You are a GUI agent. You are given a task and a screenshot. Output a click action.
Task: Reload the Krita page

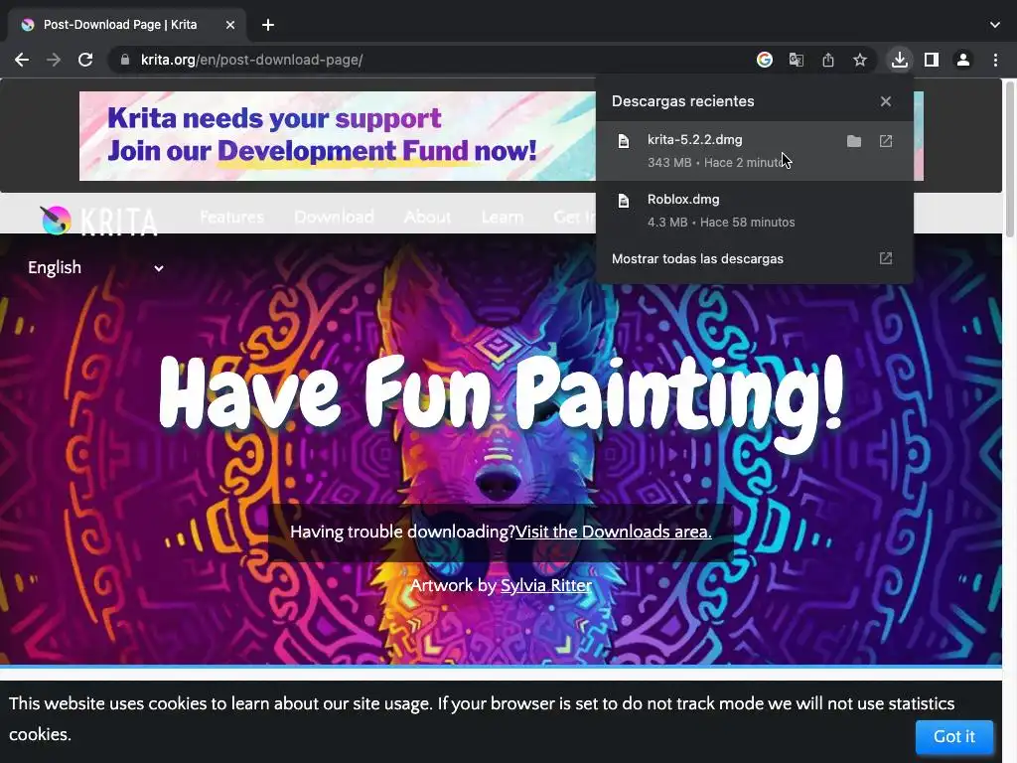85,60
